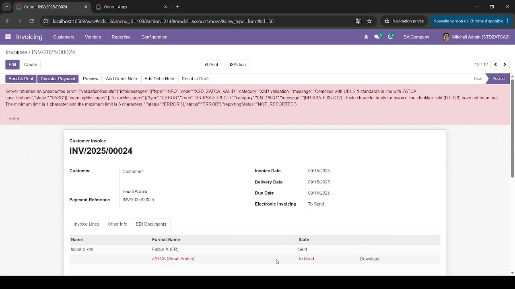Click the Invoicing app title
The width and height of the screenshot is (515, 289).
pyautogui.click(x=29, y=37)
